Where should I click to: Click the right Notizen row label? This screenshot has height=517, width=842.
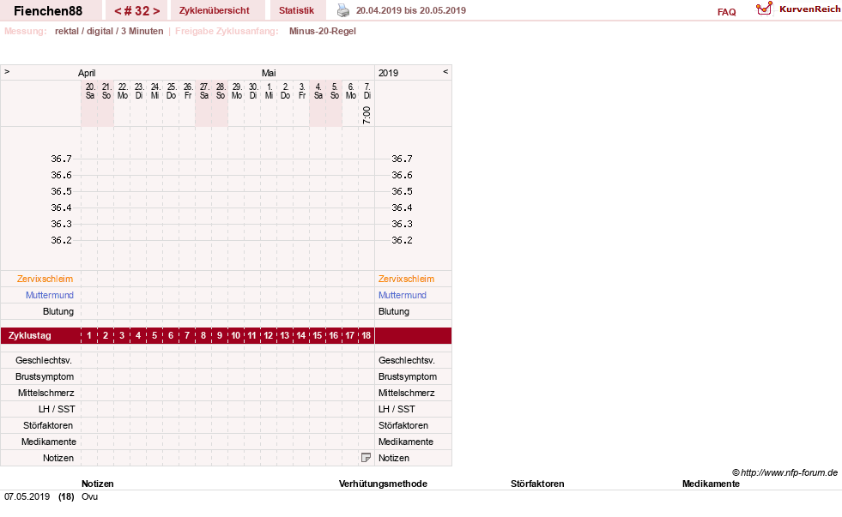[394, 458]
